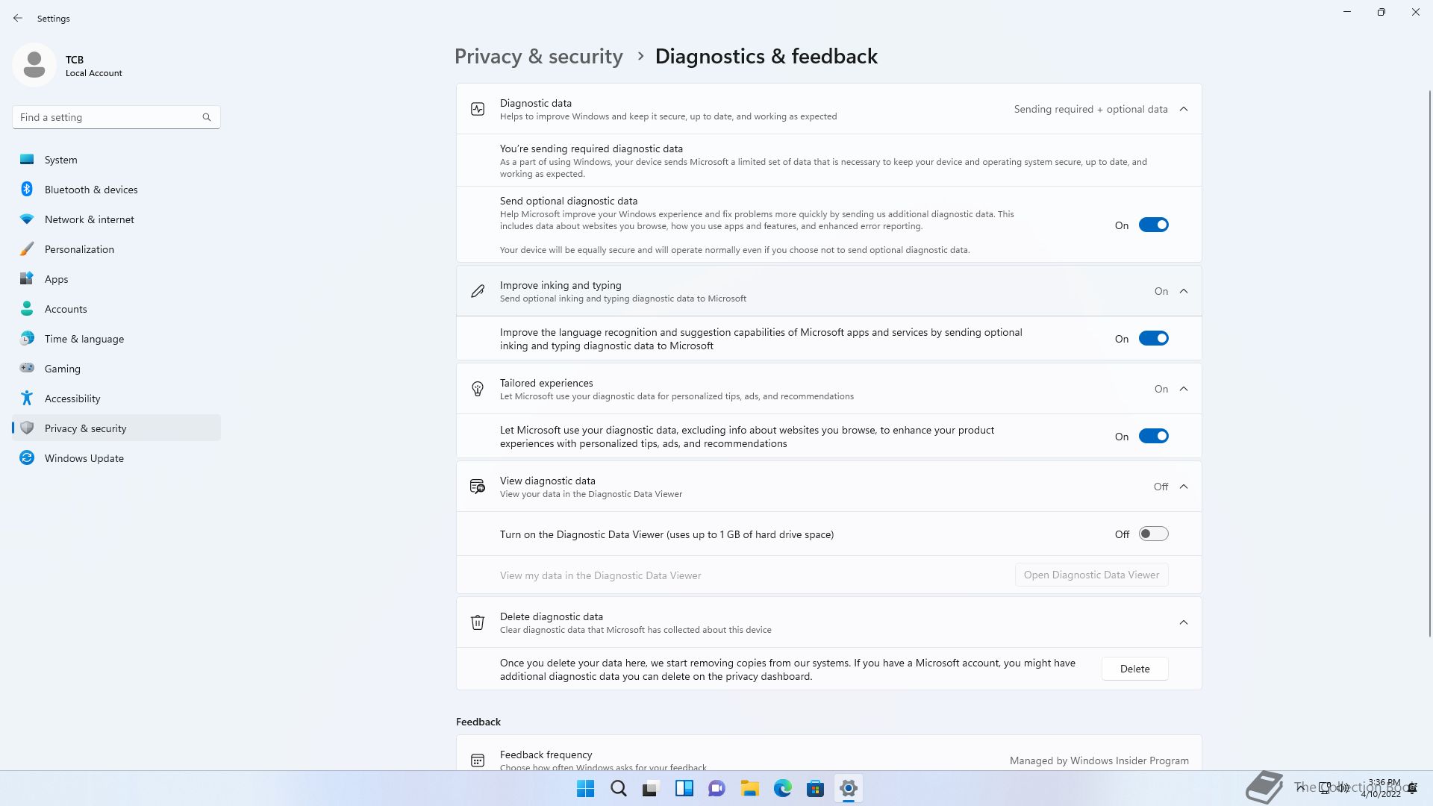Collapse the Delete diagnostic data section
The image size is (1433, 806).
pyautogui.click(x=1184, y=622)
